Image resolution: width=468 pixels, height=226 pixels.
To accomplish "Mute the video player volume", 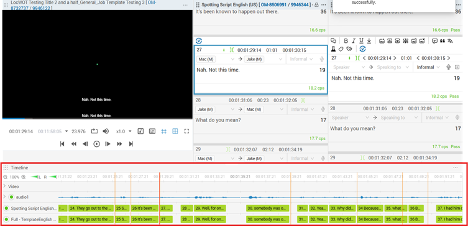I will (x=106, y=131).
